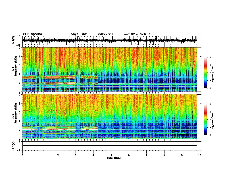Image resolution: width=225 pixels, height=174 pixels.
Task: Click the time axis tick label "6"
Action: 129,155
